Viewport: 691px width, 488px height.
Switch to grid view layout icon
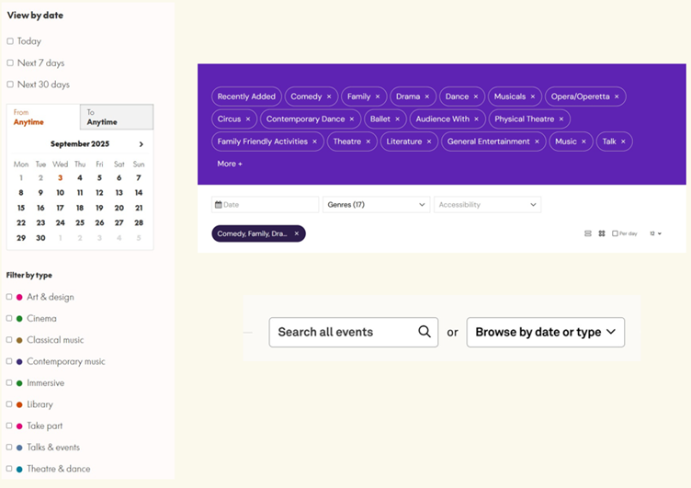(x=602, y=233)
